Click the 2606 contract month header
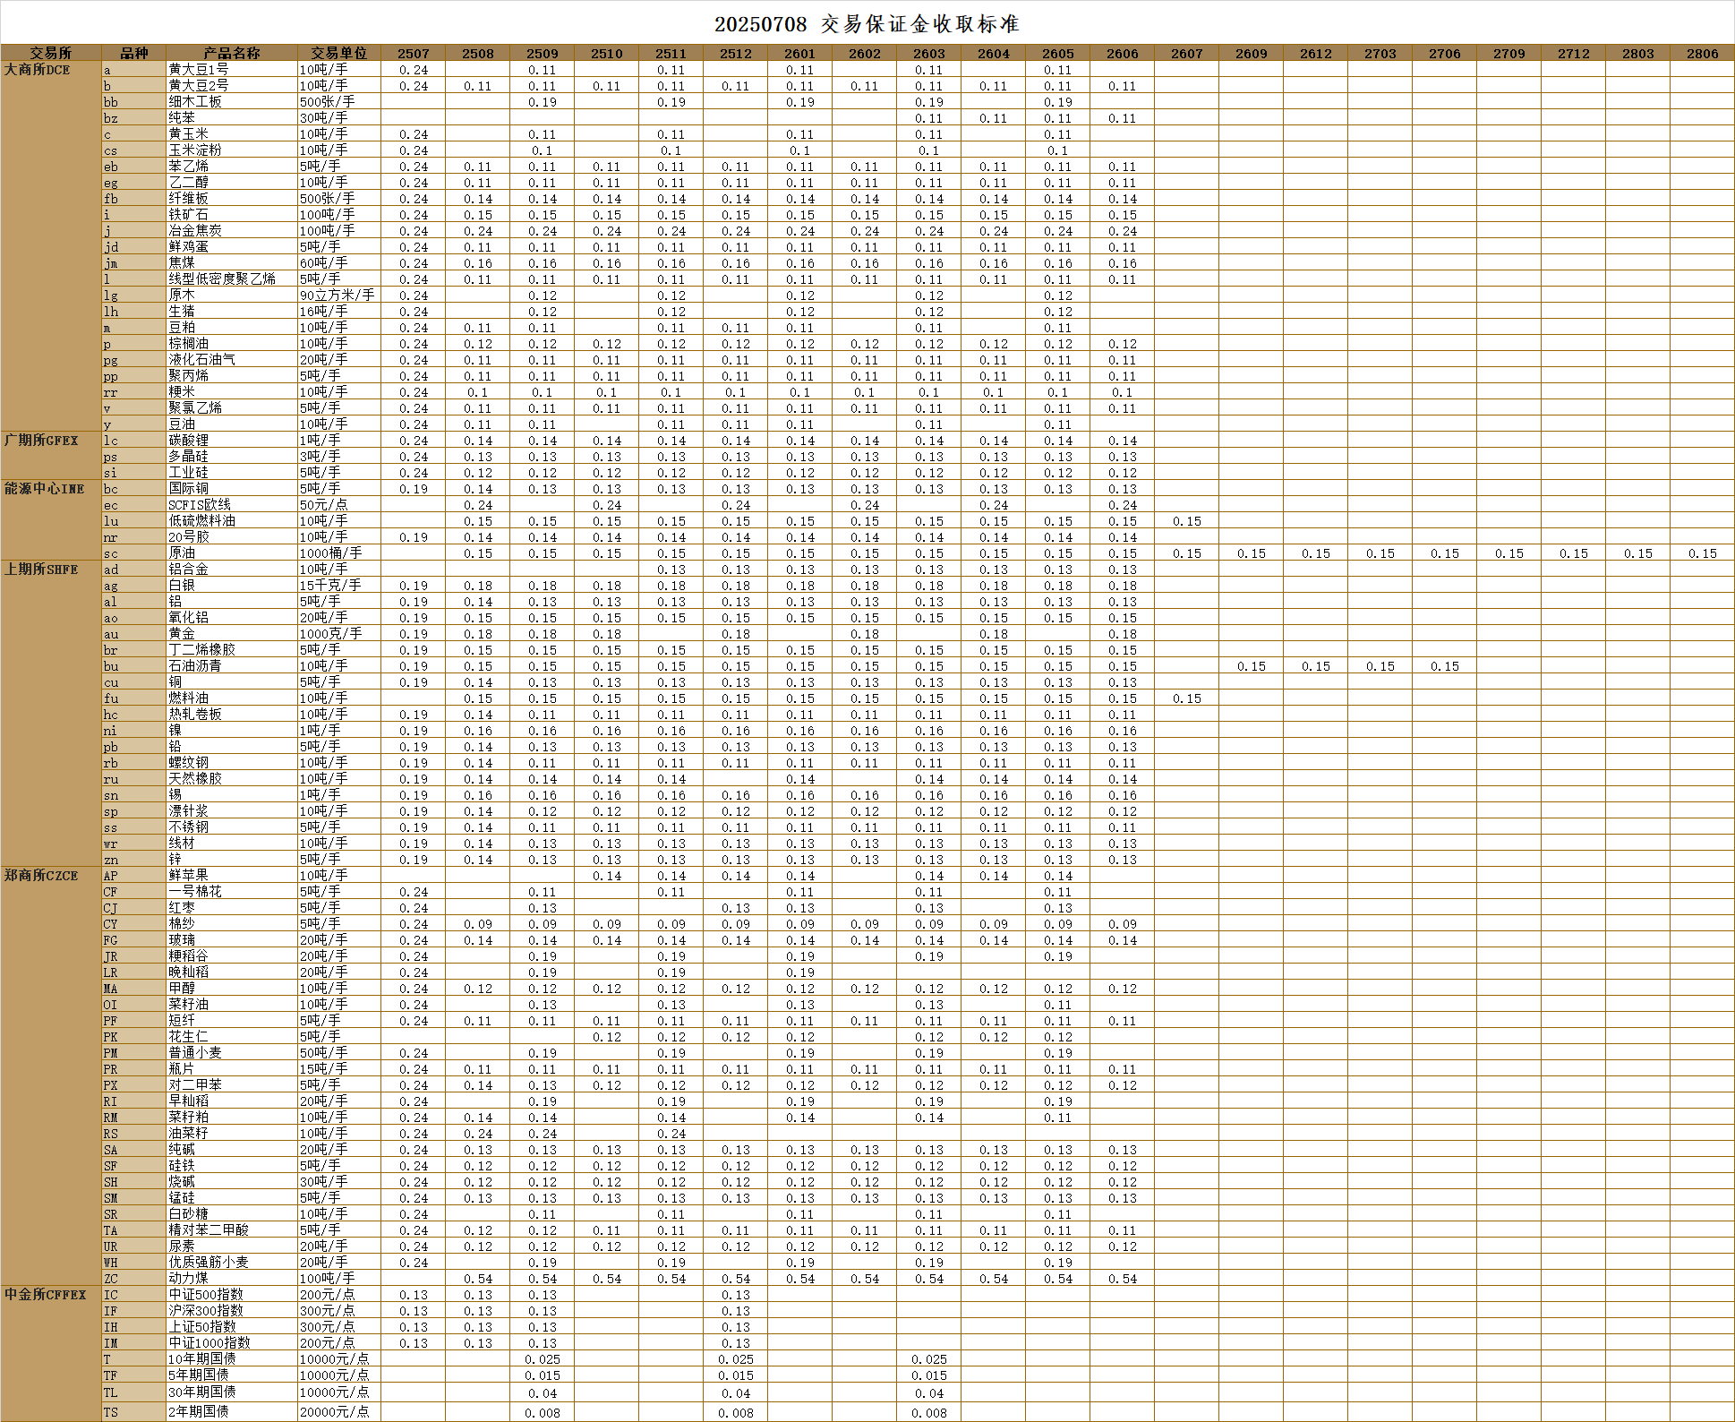The height and width of the screenshot is (1422, 1735). (x=1123, y=54)
